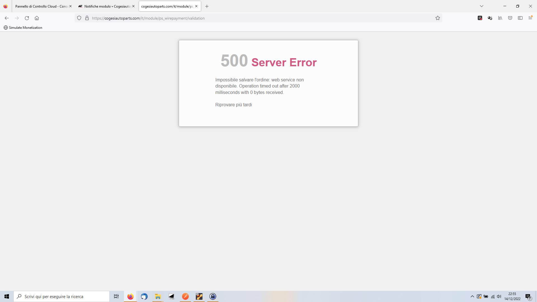Click the browser reload page button
The height and width of the screenshot is (302, 537).
click(27, 18)
